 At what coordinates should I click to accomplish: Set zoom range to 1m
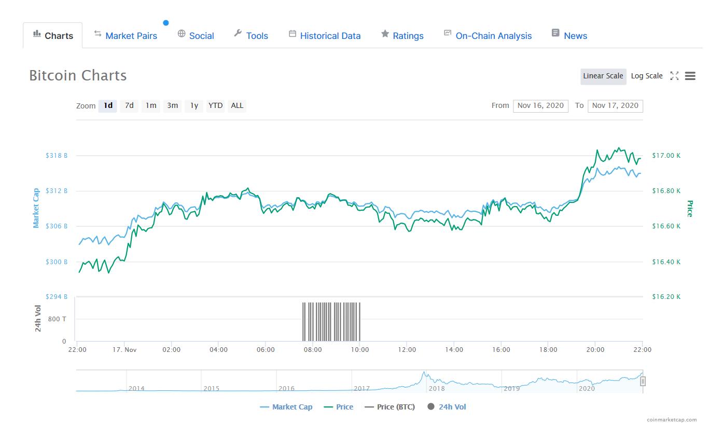(x=151, y=105)
